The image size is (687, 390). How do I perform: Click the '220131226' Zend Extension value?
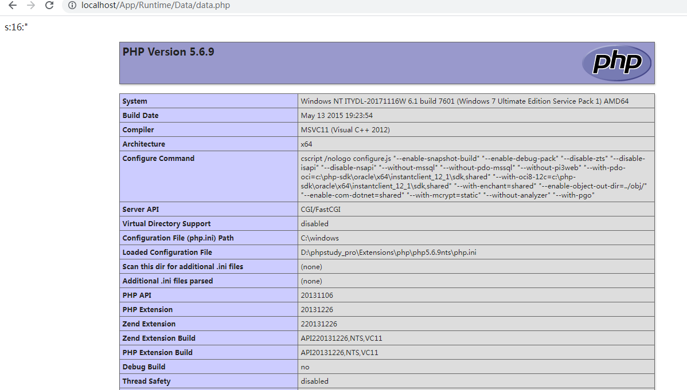pos(319,324)
